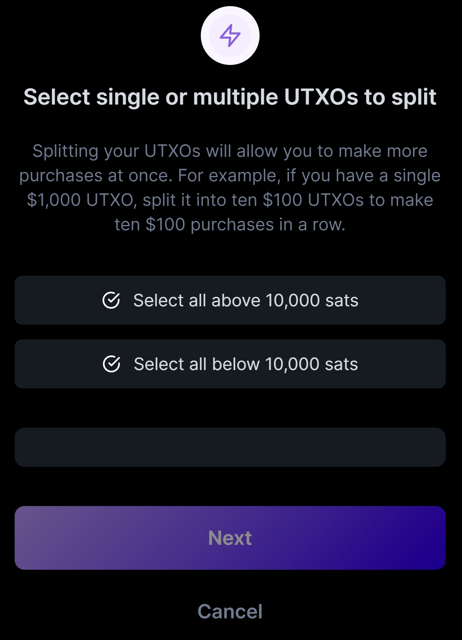Click the "$1,000 UTXO" text in the description
The height and width of the screenshot is (640, 462).
coord(80,200)
